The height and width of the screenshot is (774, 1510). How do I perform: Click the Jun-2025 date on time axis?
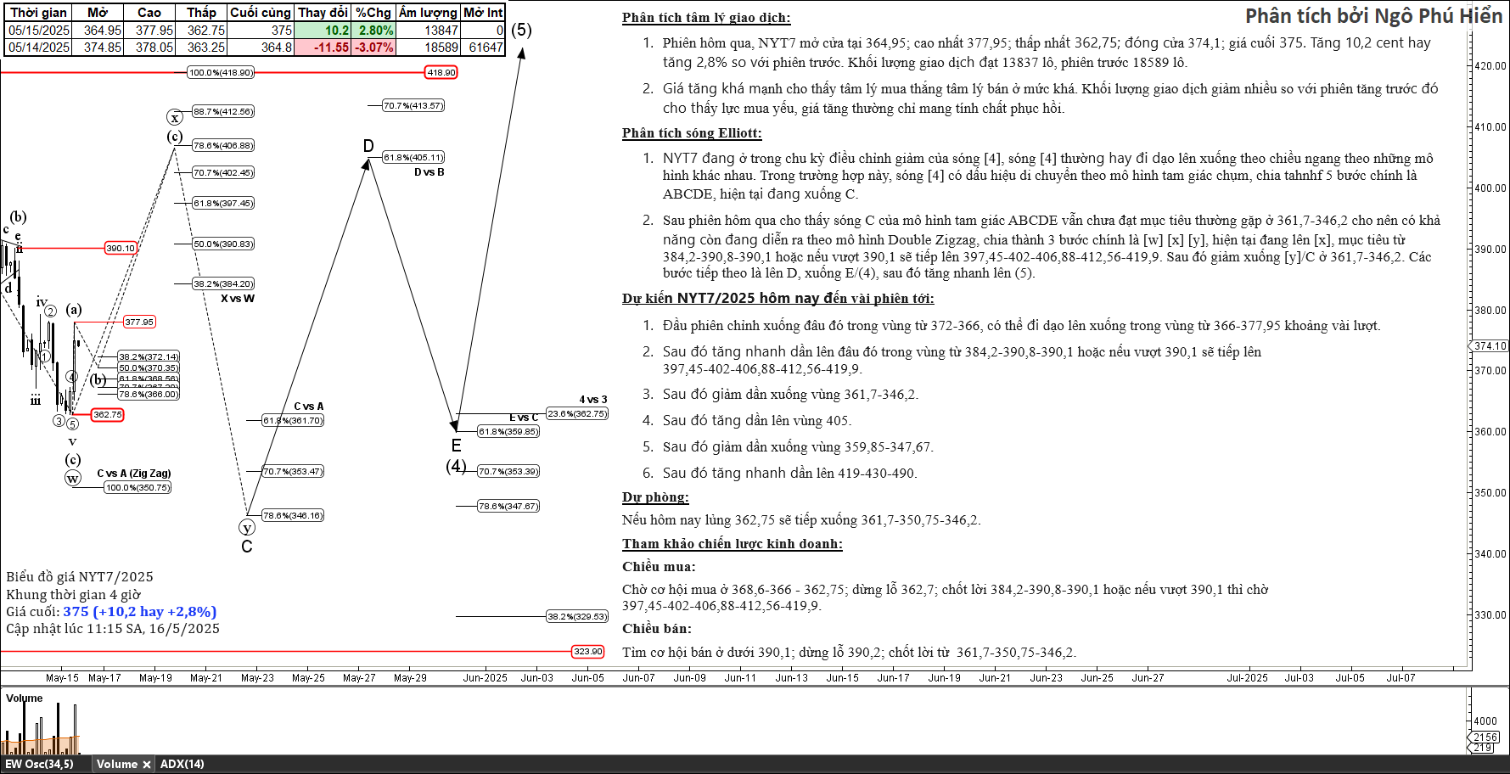485,678
